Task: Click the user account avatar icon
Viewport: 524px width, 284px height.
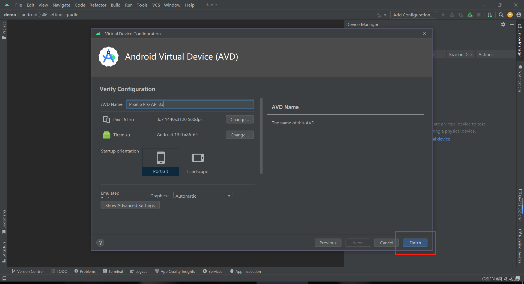Action: pyautogui.click(x=519, y=15)
